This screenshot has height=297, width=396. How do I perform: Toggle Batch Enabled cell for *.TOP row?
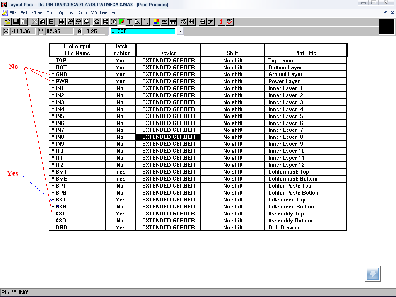[x=121, y=60]
